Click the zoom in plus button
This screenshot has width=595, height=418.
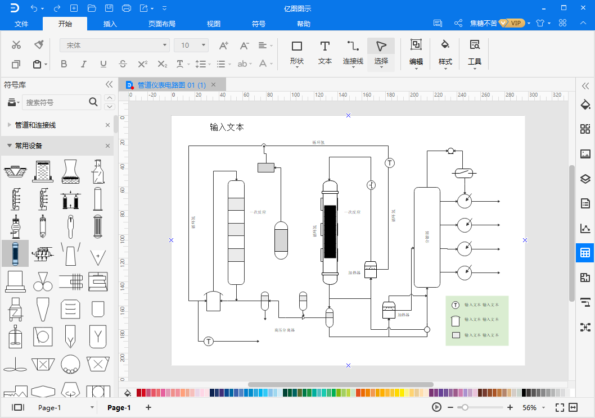point(510,407)
